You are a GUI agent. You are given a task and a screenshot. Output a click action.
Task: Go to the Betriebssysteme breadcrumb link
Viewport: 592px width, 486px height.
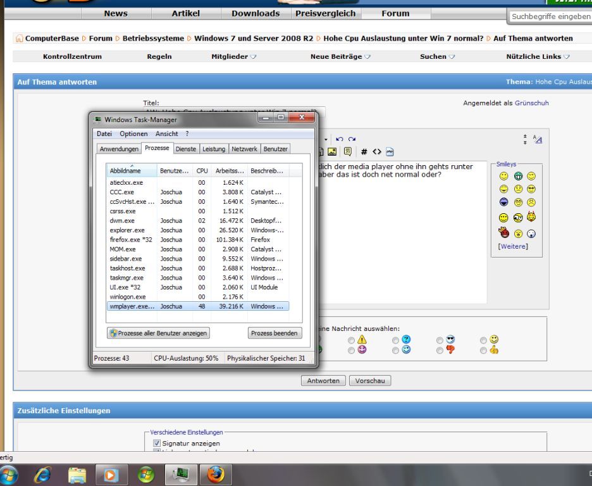[153, 38]
